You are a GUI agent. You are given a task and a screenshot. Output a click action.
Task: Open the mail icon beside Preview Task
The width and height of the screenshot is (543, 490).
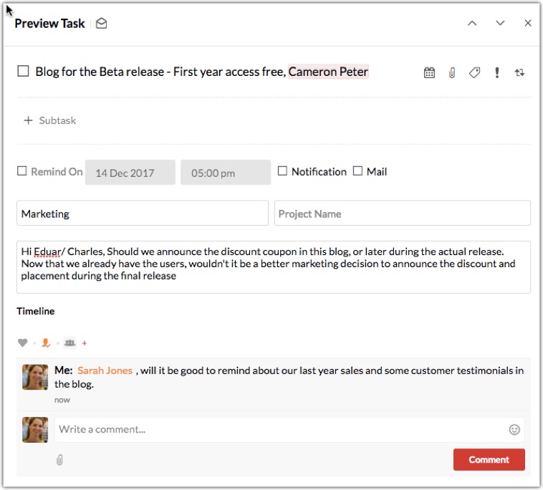[x=101, y=23]
